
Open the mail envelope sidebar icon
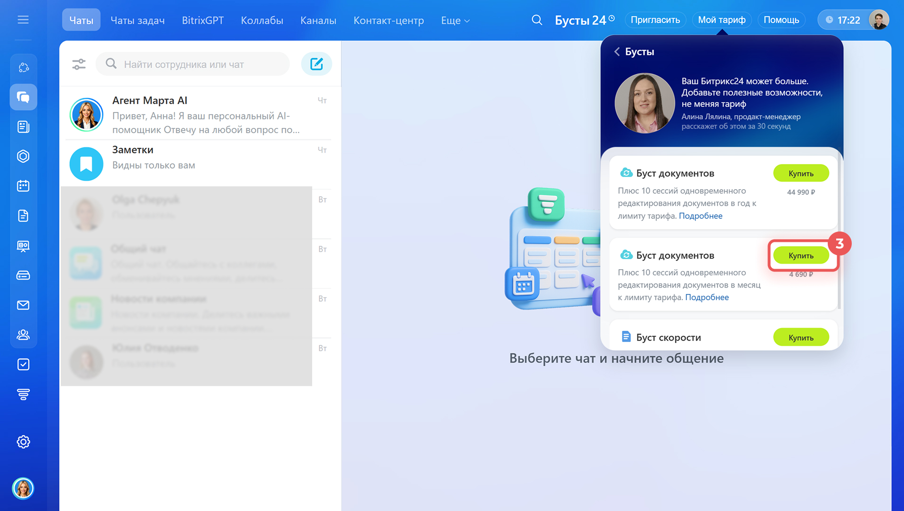[23, 305]
